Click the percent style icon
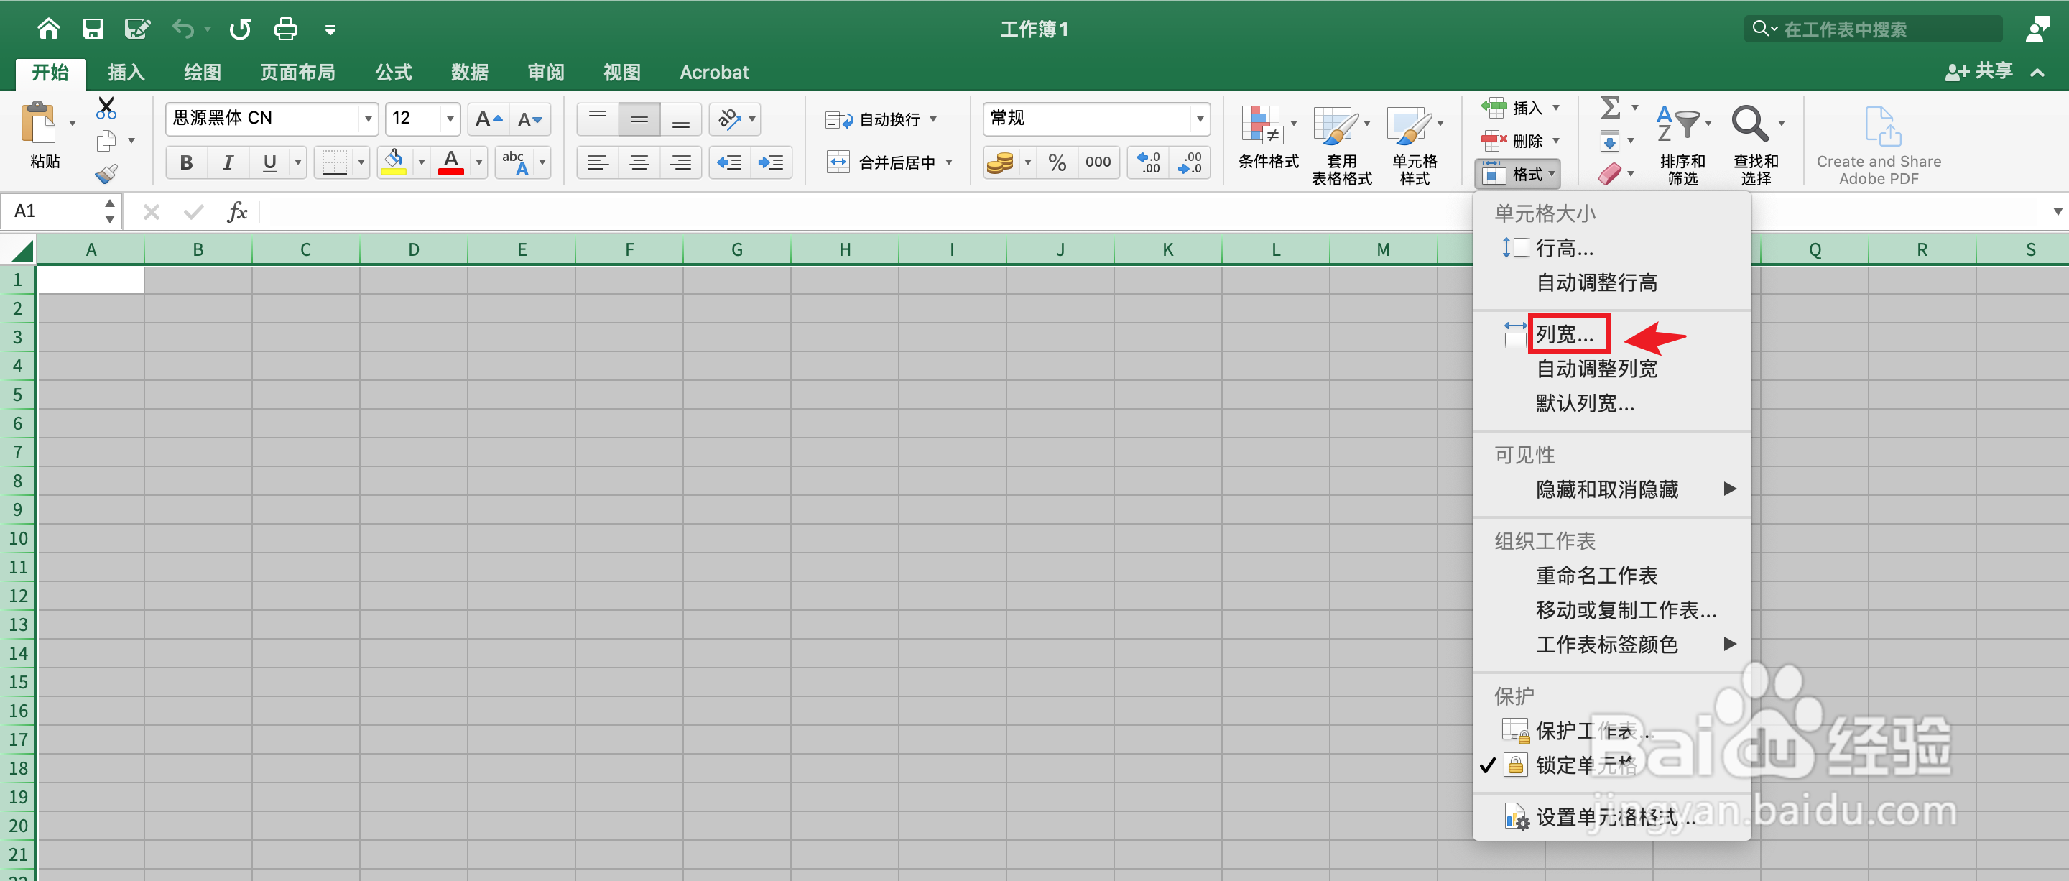Image resolution: width=2069 pixels, height=881 pixels. [1057, 163]
